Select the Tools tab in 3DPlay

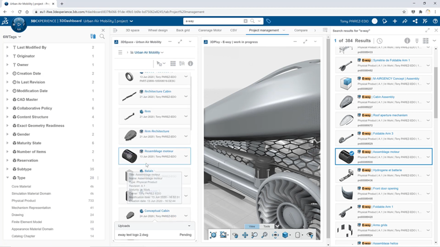pos(266,226)
